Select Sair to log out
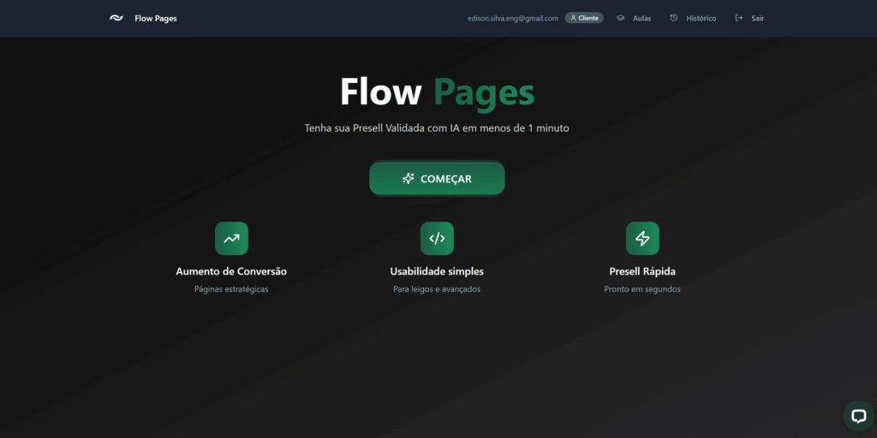The image size is (877, 438). click(x=757, y=19)
